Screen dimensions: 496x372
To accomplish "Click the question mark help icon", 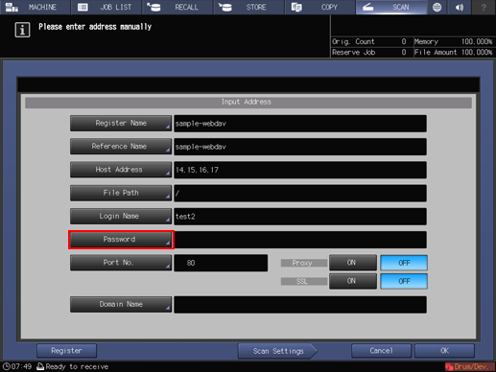I will (x=484, y=7).
